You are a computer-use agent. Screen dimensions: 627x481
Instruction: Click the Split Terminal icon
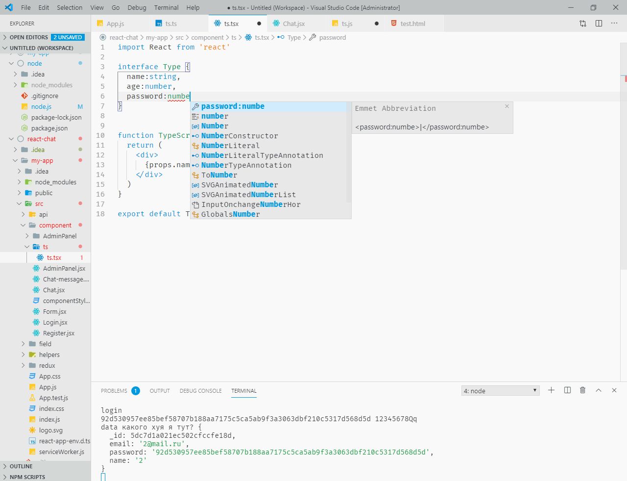point(567,390)
